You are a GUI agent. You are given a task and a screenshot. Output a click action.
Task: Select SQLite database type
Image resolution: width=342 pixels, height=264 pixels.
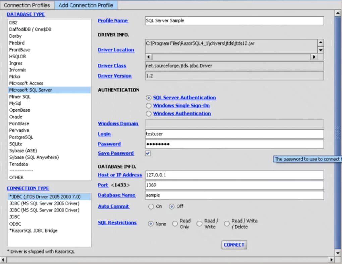tap(49, 144)
